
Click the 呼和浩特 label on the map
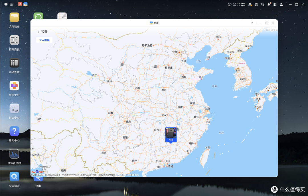[x=147, y=46]
